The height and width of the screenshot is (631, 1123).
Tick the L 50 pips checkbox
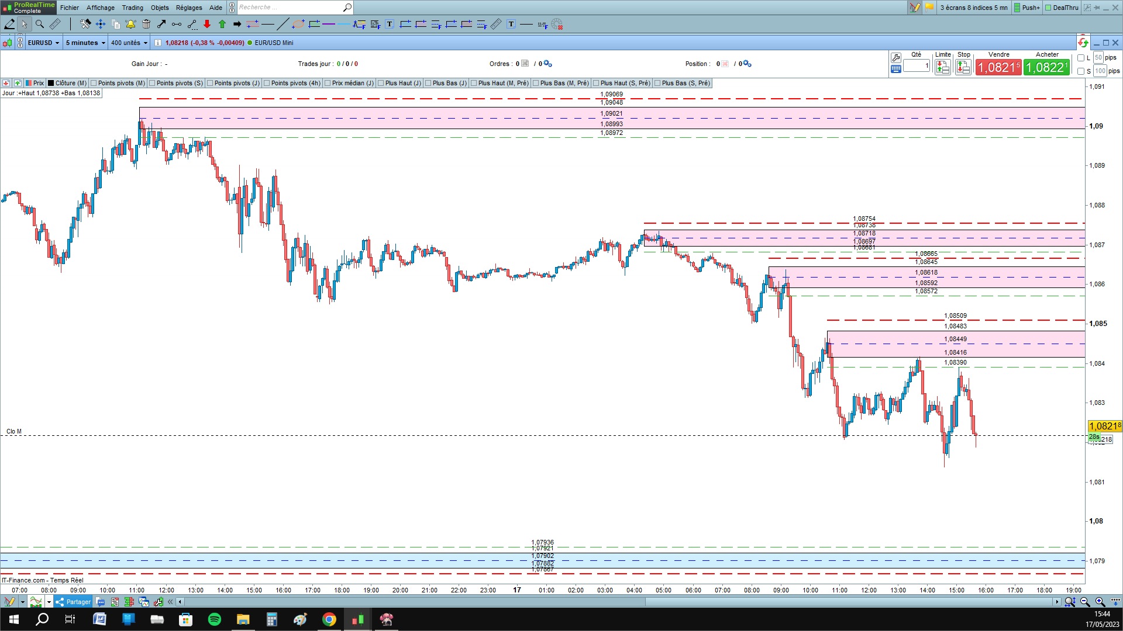[x=1081, y=58]
